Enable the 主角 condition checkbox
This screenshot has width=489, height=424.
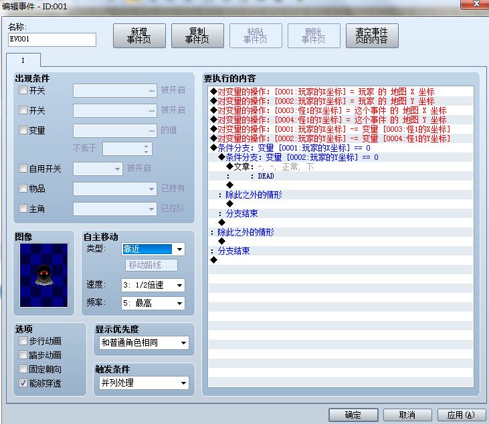pyautogui.click(x=23, y=208)
